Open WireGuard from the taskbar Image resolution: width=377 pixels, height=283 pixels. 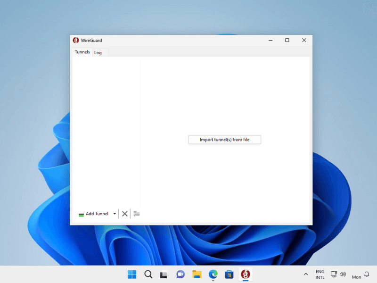pyautogui.click(x=246, y=274)
